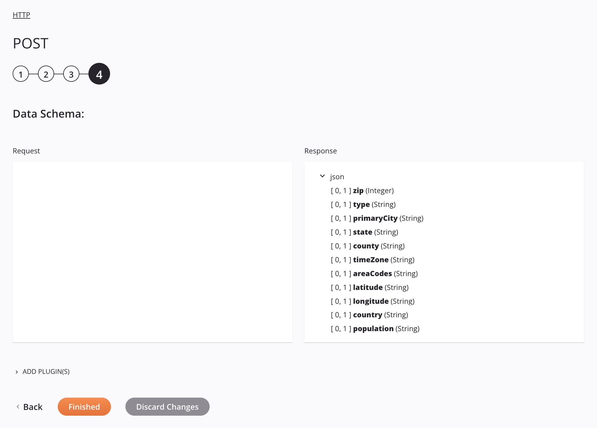Select the longitude response field
Viewport: 597px width, 428px height.
pyautogui.click(x=371, y=301)
